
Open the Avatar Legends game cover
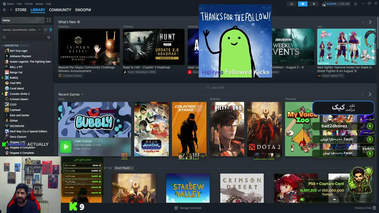tap(151, 129)
